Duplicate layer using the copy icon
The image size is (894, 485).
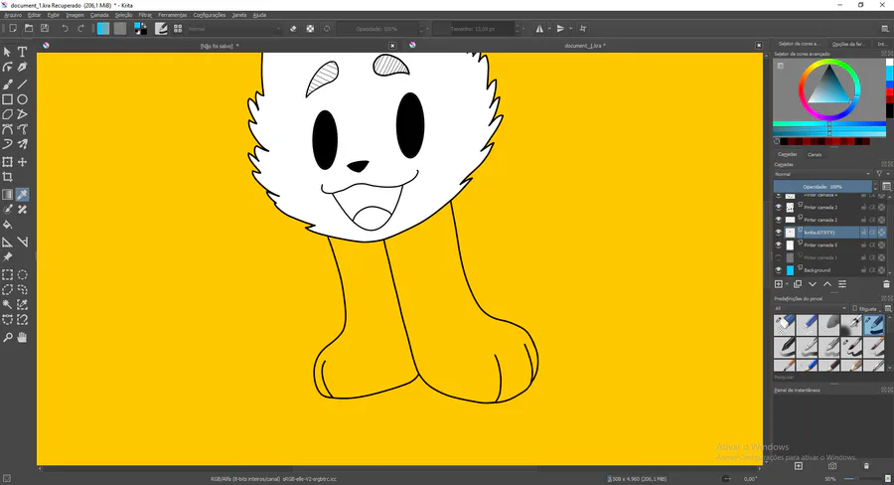pyautogui.click(x=797, y=284)
